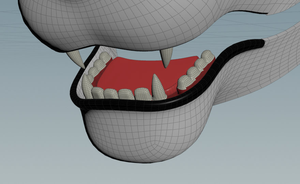Image resolution: width=300 pixels, height=184 pixels.
Task: Select the third lower front incisor
Action: (x=126, y=94)
